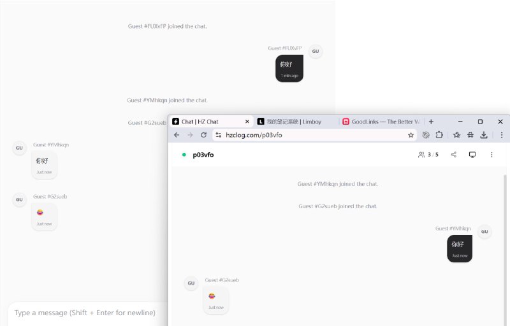Click the Type a message input field
The image size is (510, 326).
(86, 313)
